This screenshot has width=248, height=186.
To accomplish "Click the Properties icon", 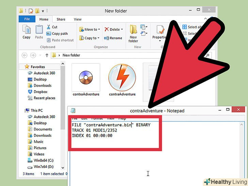I will (160, 30).
